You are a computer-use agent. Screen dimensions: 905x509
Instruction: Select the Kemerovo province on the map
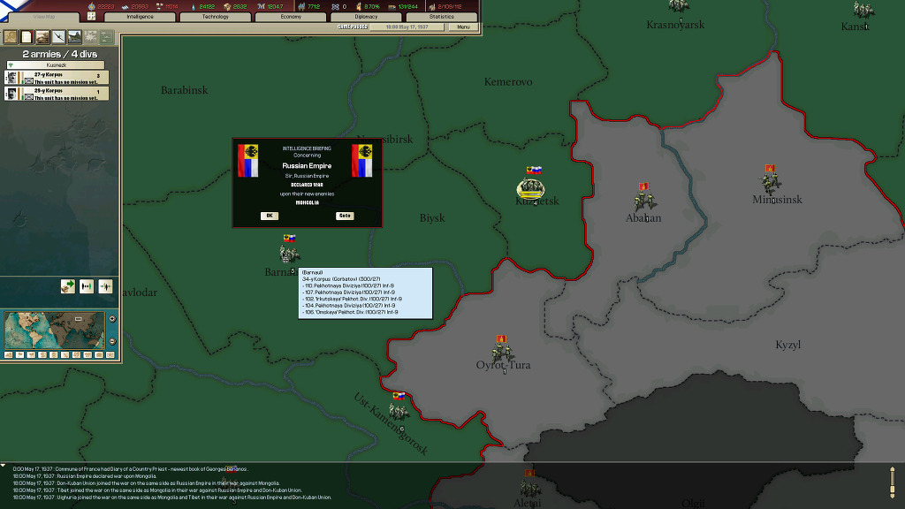508,82
